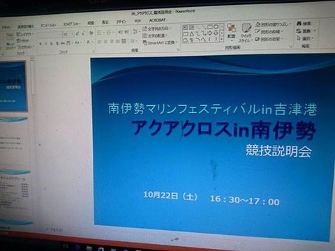
Task: Toggle Align Right paragraph alignment
Action: pyautogui.click(x=112, y=42)
